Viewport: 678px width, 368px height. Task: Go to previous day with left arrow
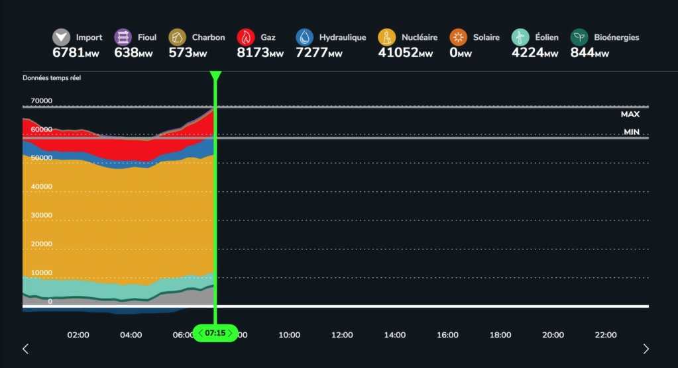pyautogui.click(x=25, y=349)
